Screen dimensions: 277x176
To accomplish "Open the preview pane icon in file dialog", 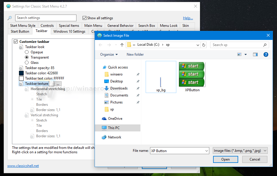I will click(255, 54).
